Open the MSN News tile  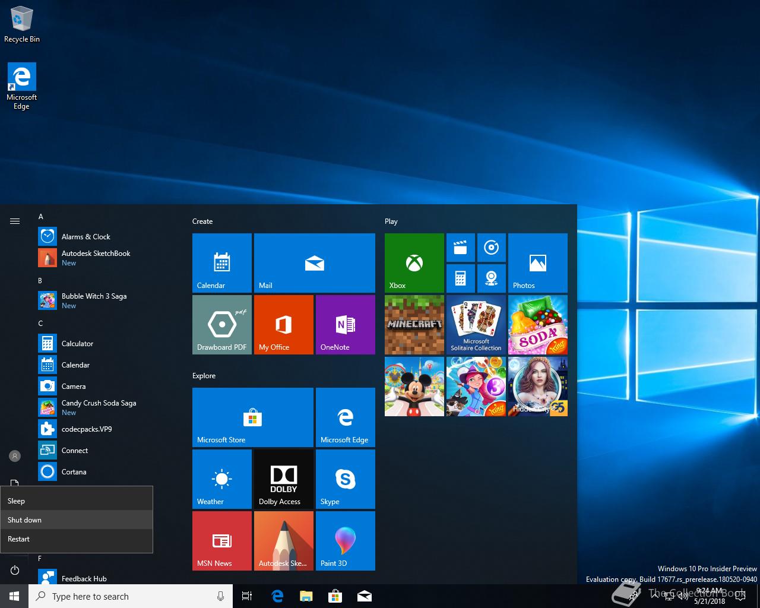222,541
